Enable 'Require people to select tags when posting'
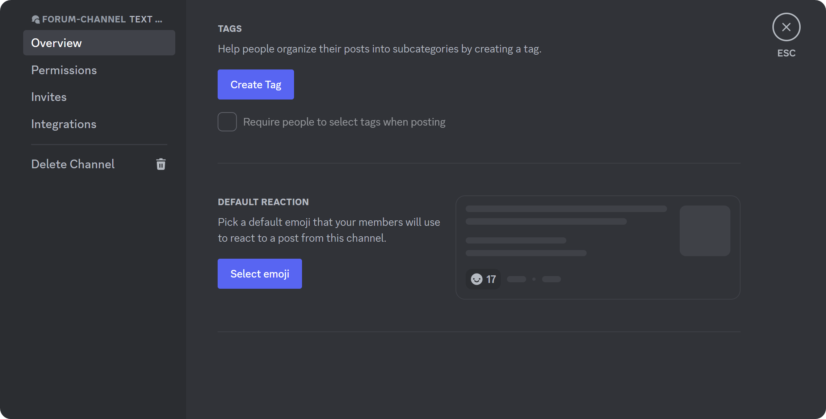 click(227, 122)
